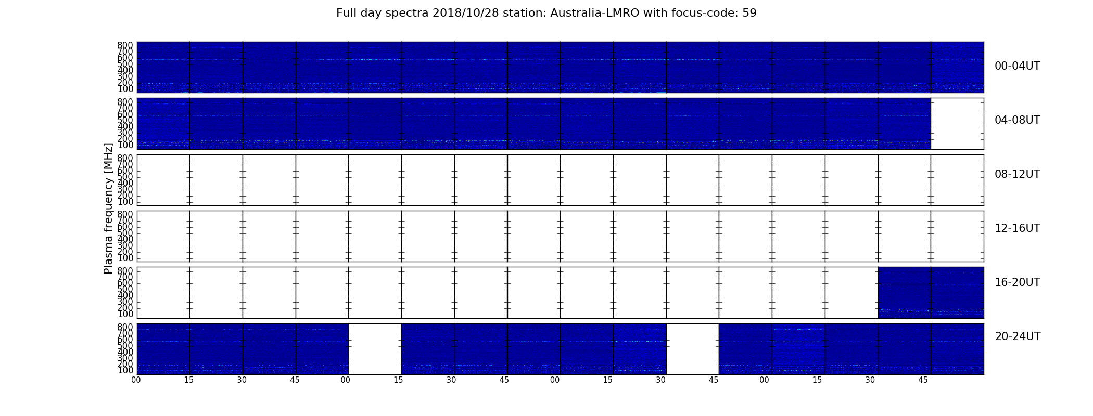Click the '04-08UT' row label

1017,120
